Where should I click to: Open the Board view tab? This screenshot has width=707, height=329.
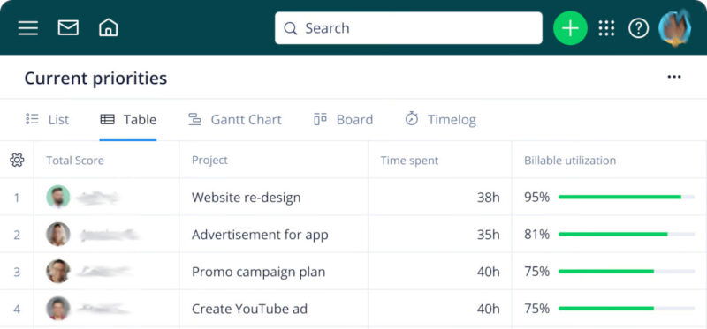tap(343, 119)
